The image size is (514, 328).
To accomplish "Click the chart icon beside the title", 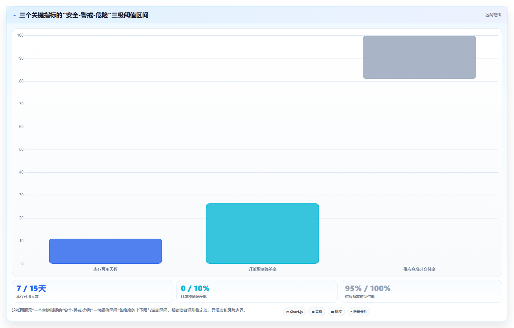I will [x=14, y=15].
